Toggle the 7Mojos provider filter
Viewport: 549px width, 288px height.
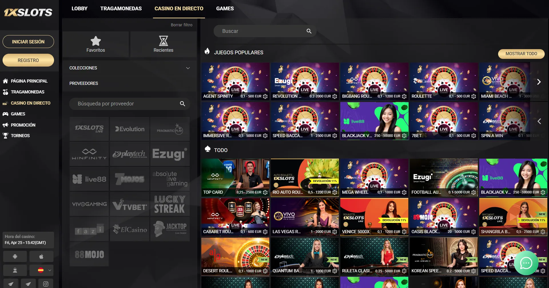point(130,179)
